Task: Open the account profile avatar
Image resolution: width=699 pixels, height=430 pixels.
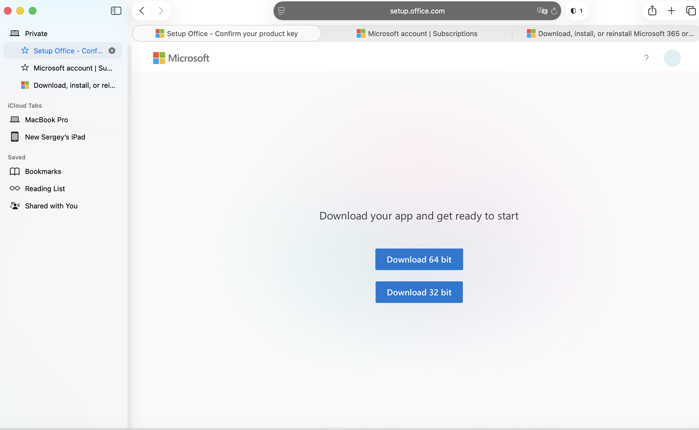Action: 672,58
